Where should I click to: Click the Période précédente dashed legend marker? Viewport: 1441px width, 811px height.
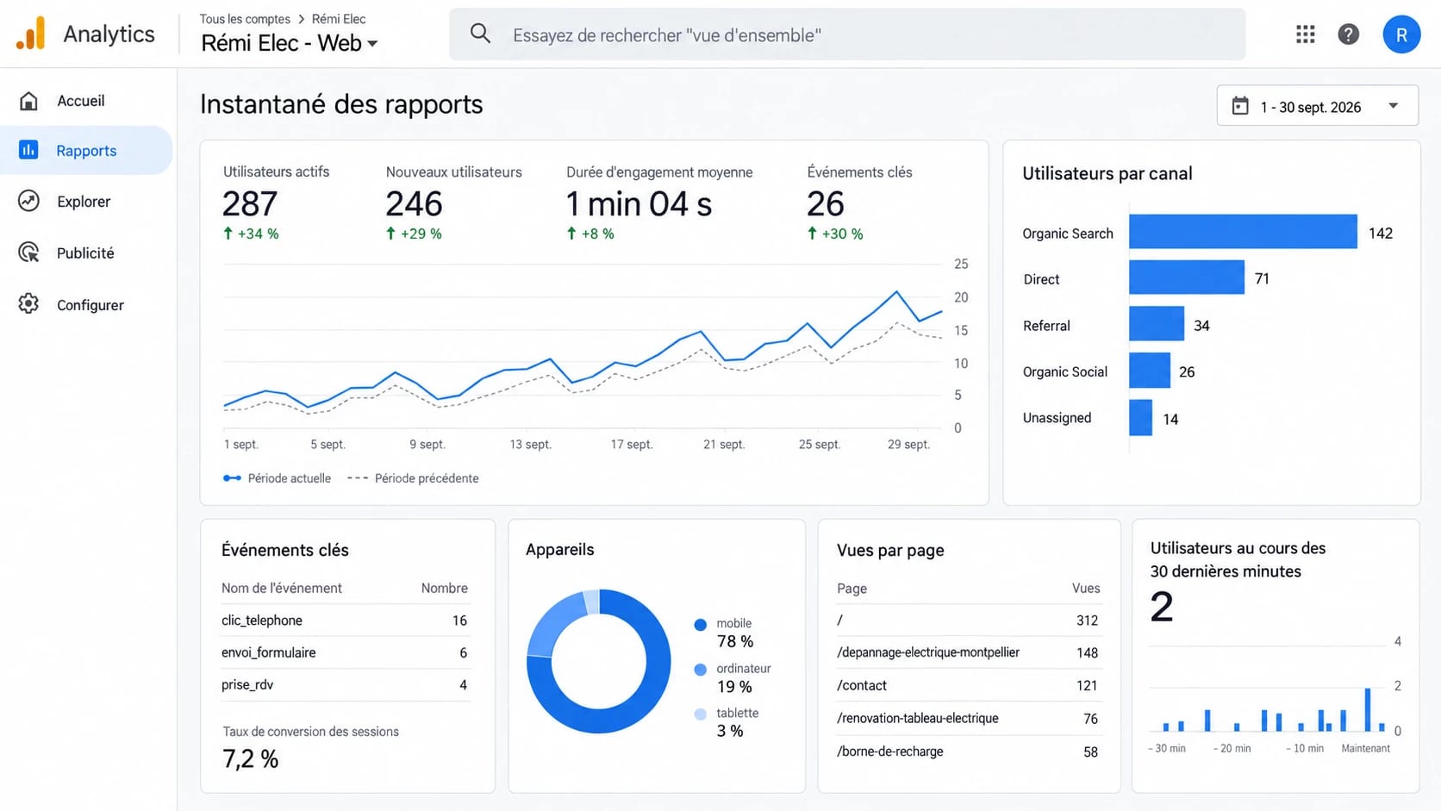click(358, 478)
